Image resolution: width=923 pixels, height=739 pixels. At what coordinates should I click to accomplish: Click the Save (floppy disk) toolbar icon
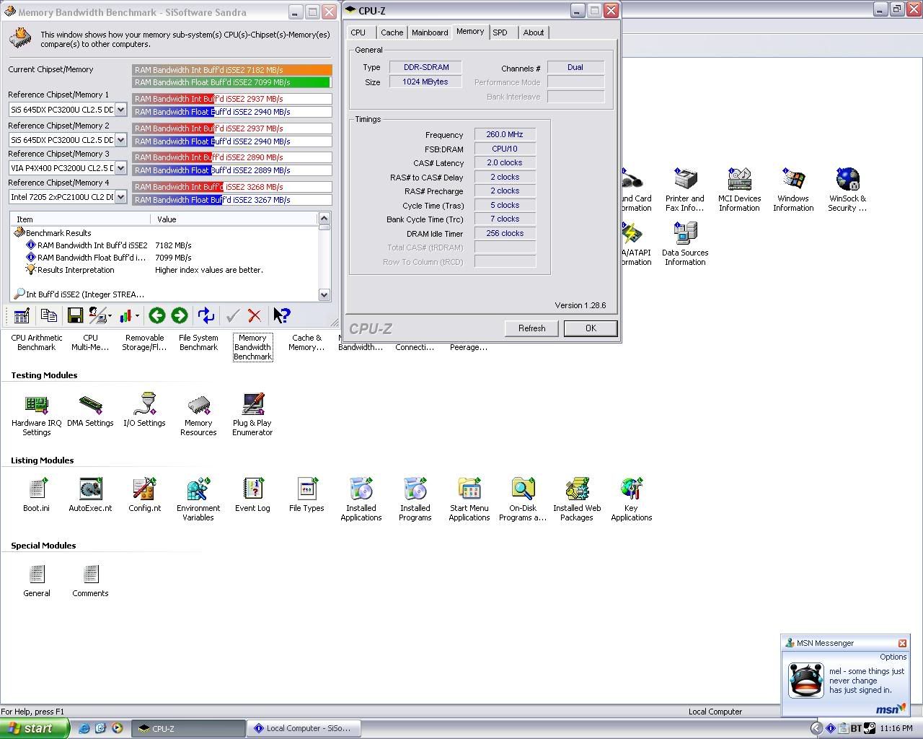(x=75, y=315)
